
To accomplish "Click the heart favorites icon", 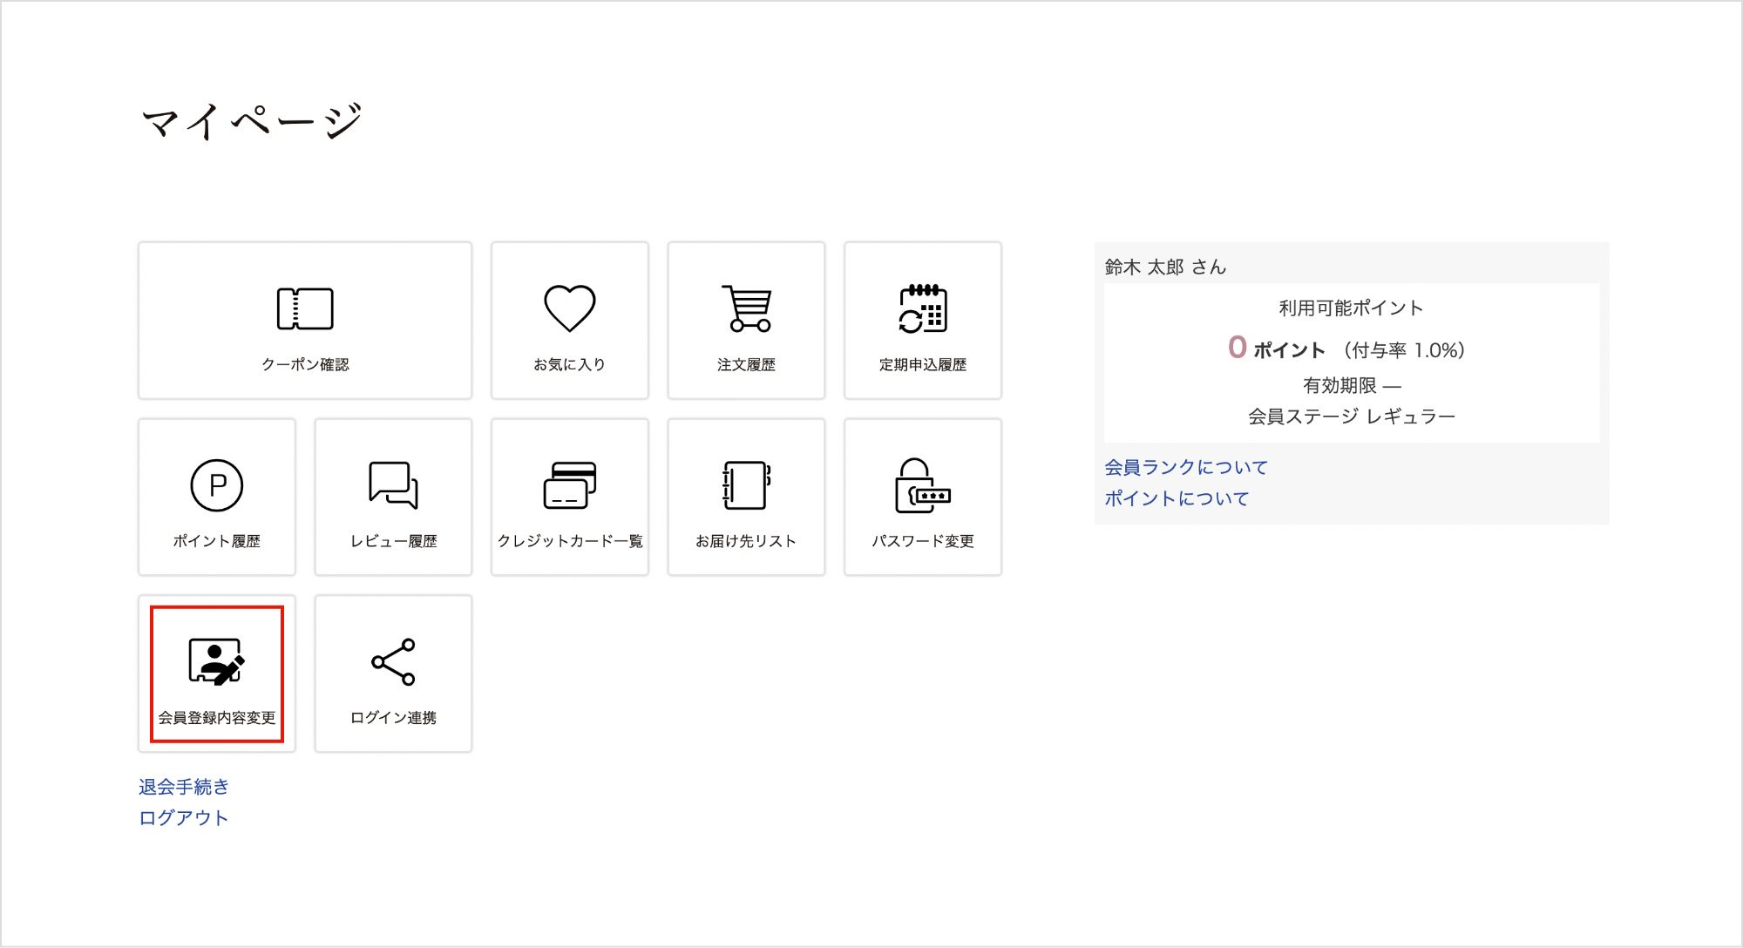I will pyautogui.click(x=569, y=308).
